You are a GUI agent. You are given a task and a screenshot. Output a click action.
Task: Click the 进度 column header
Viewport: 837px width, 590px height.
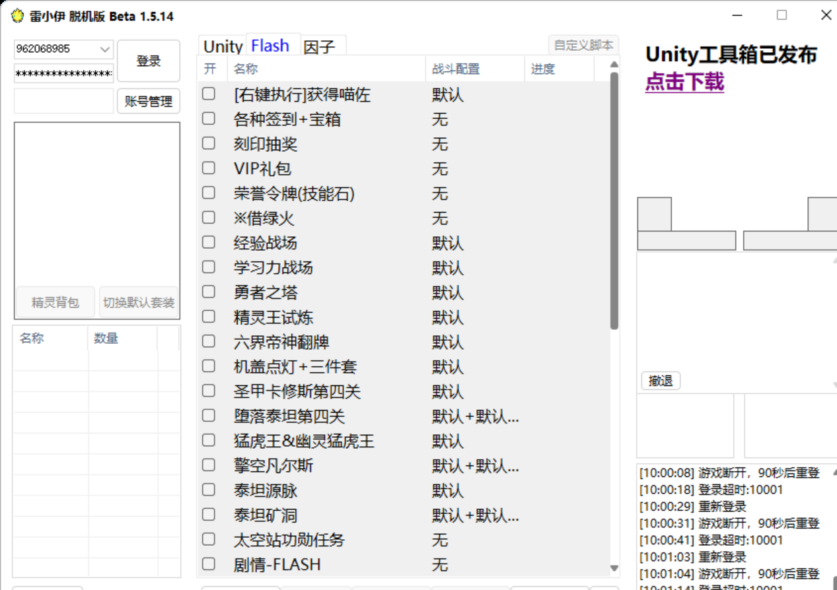560,69
